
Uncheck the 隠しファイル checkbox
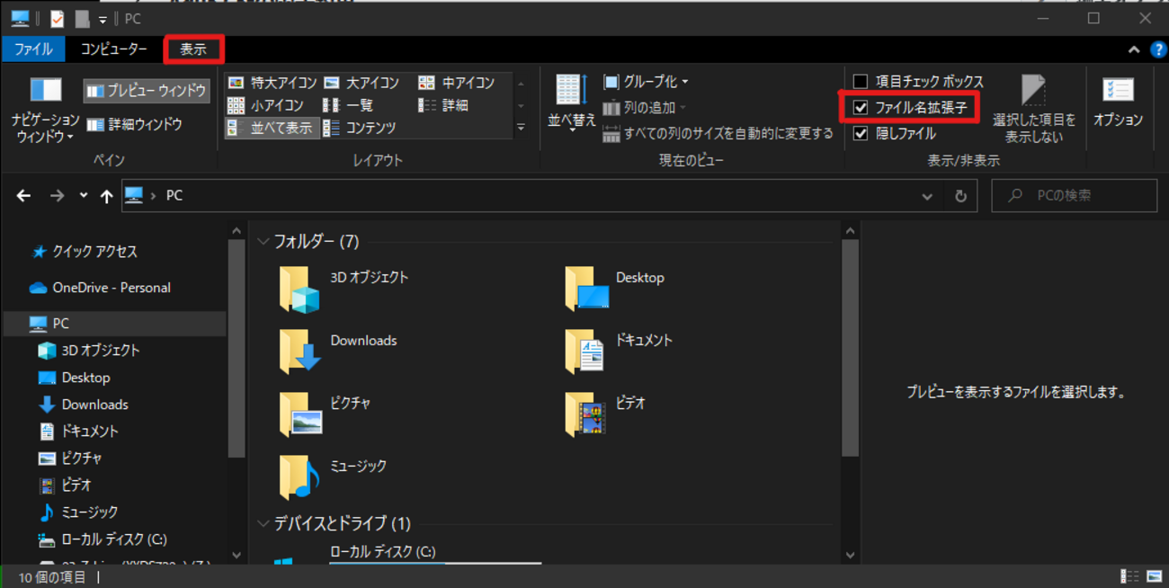861,134
